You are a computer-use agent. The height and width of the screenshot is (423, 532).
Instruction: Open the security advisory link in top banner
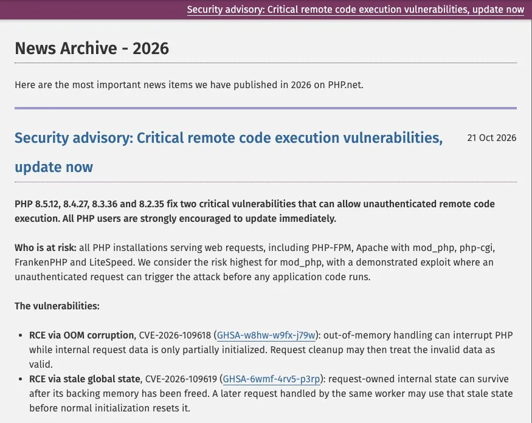coord(355,10)
